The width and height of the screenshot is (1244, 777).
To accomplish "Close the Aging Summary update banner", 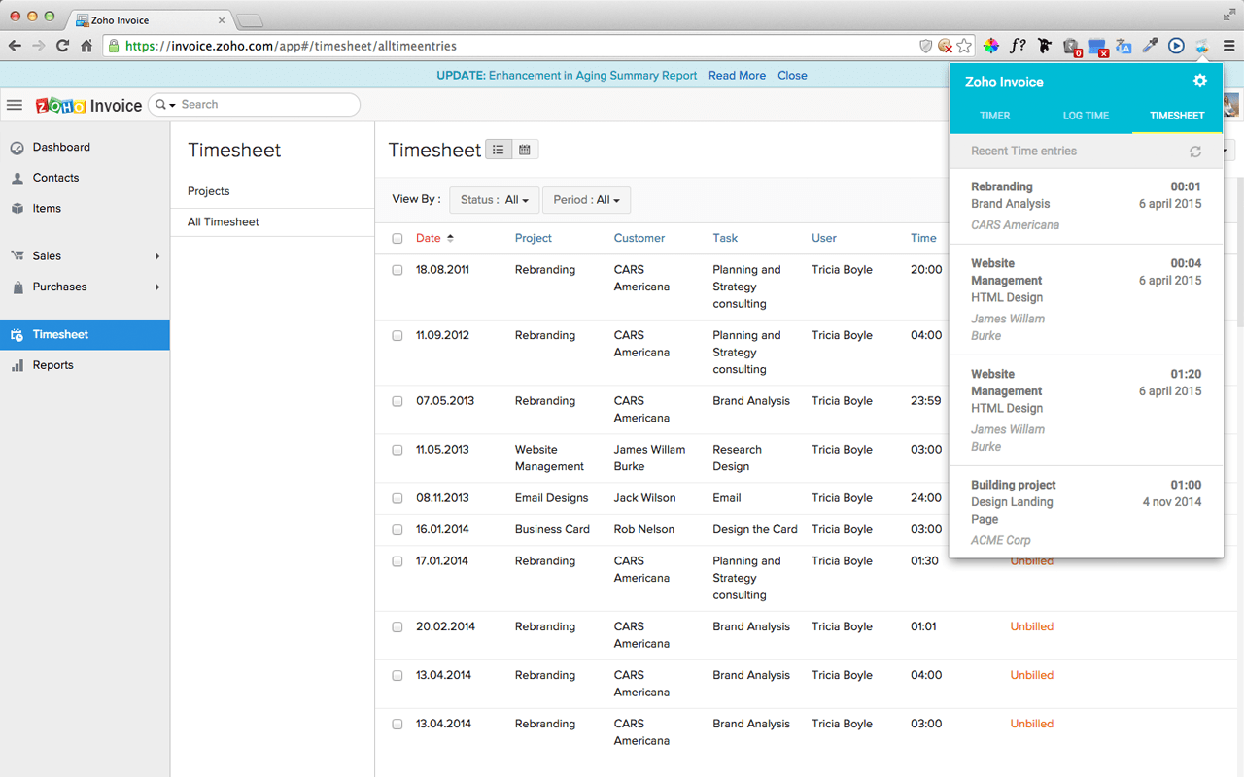I will click(x=792, y=75).
